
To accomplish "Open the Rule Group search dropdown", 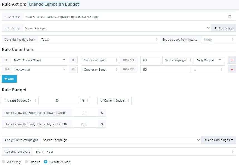I will 117,28.
